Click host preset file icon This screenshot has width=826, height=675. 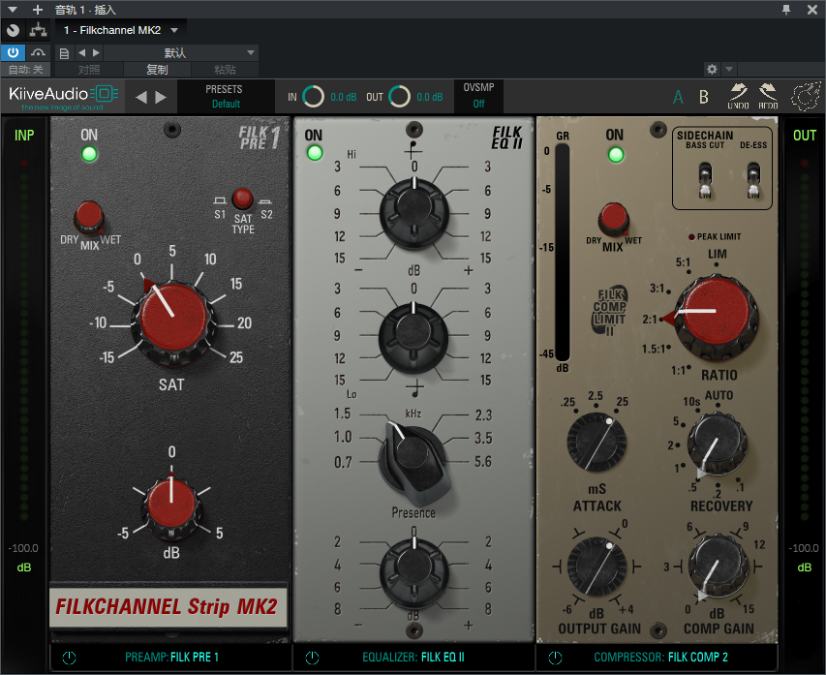pos(64,52)
